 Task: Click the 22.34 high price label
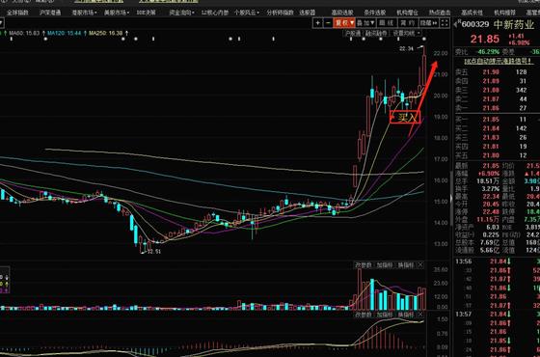point(406,48)
